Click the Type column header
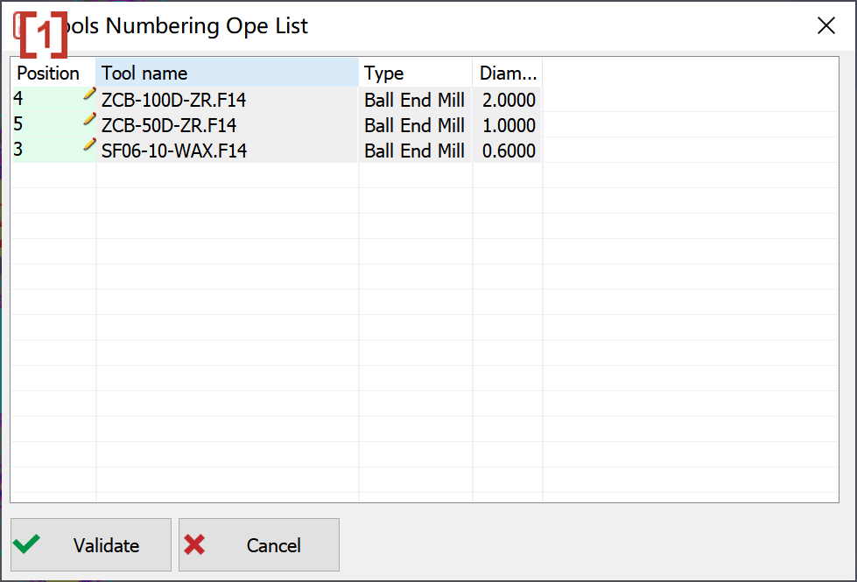 (416, 73)
